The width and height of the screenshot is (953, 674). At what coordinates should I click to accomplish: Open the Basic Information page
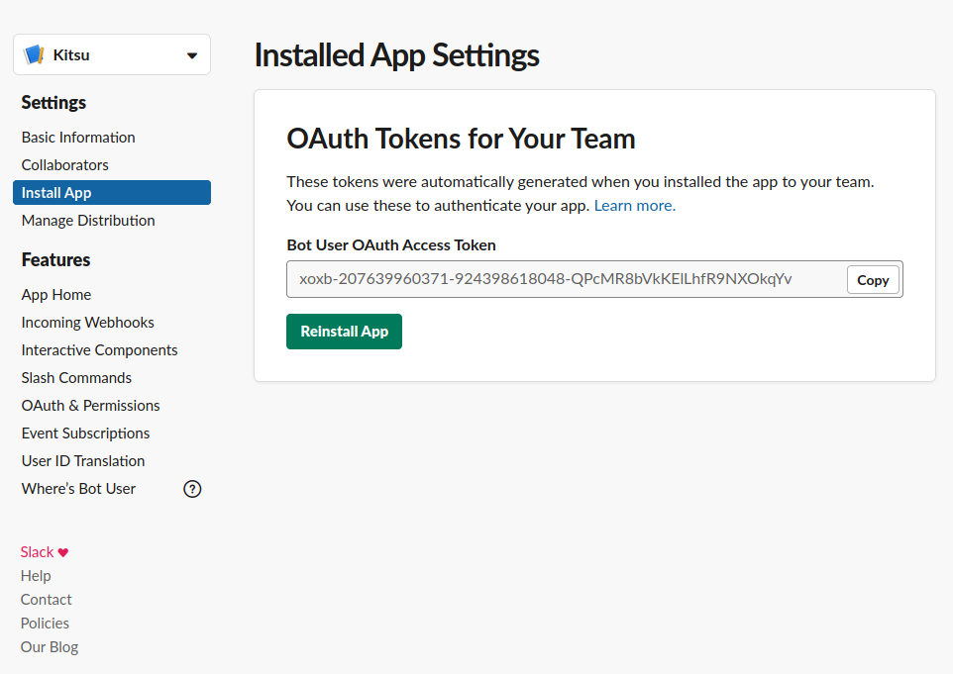click(77, 137)
